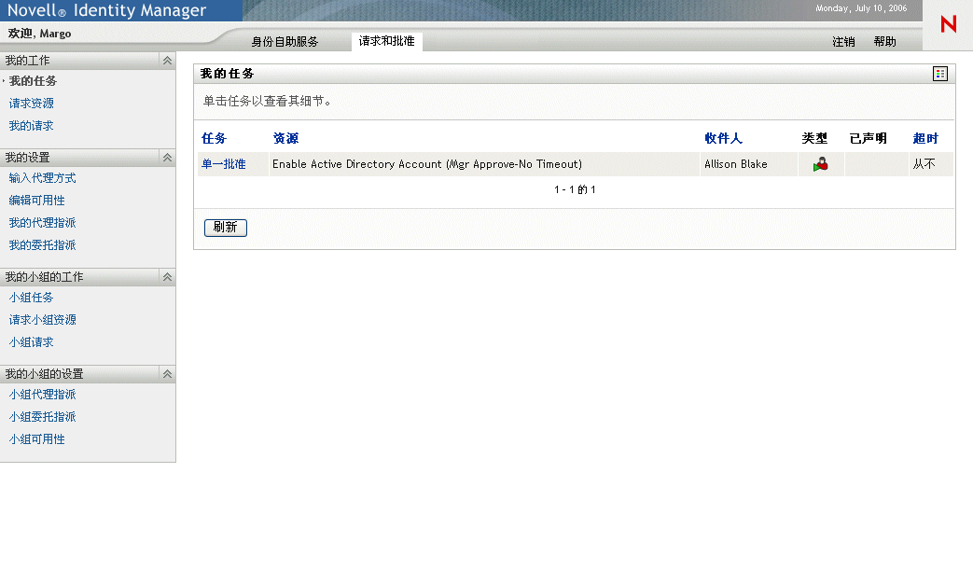Click the Novell N logo icon
The width and height of the screenshot is (973, 584).
click(x=947, y=25)
